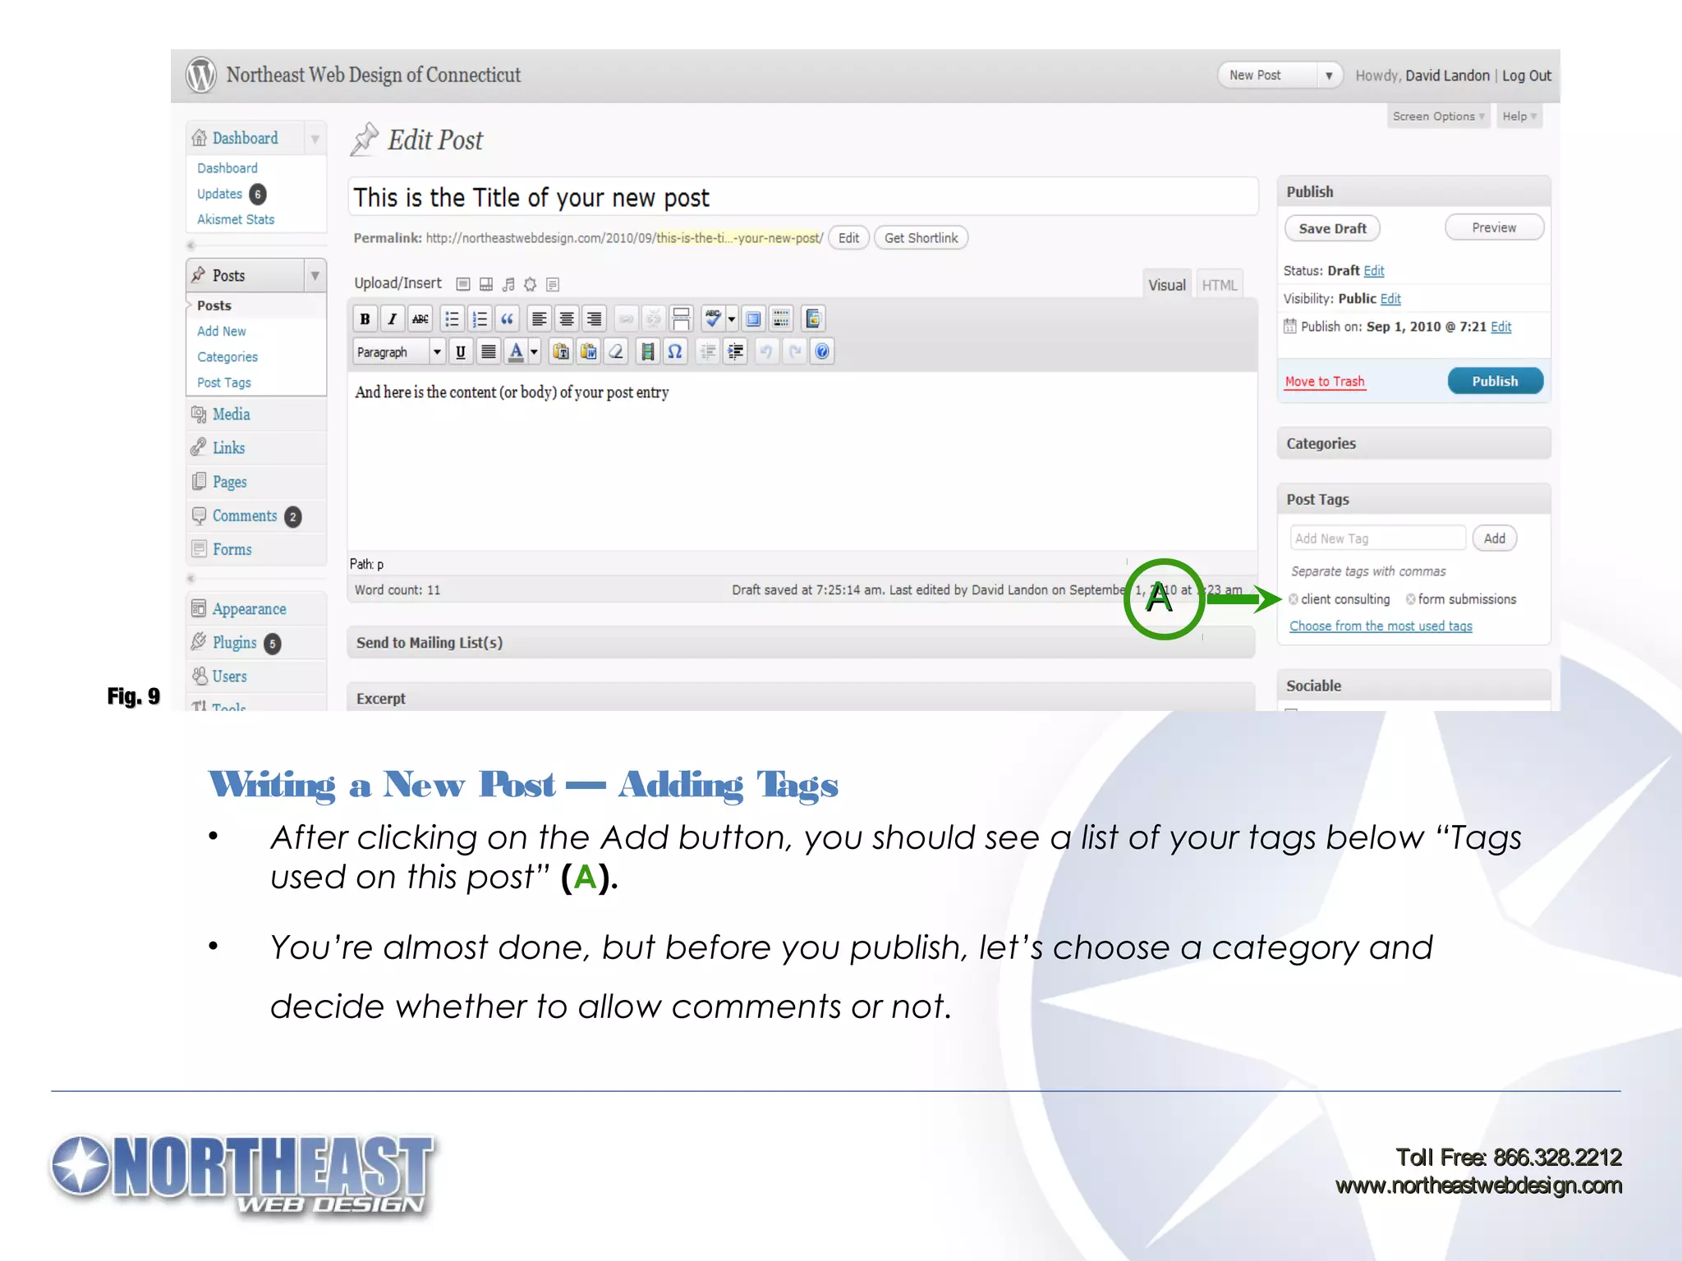Image resolution: width=1682 pixels, height=1261 pixels.
Task: Click the blue Publish button
Action: click(x=1495, y=381)
